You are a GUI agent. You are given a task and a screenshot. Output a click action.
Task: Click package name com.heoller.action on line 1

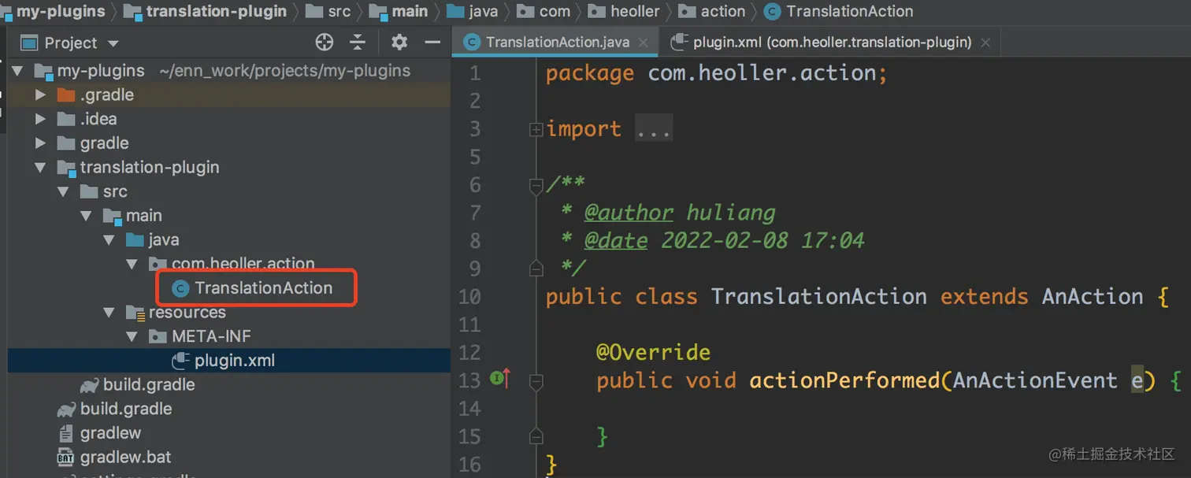click(762, 73)
